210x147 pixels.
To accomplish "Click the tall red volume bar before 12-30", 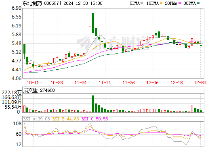I will coord(192,108).
